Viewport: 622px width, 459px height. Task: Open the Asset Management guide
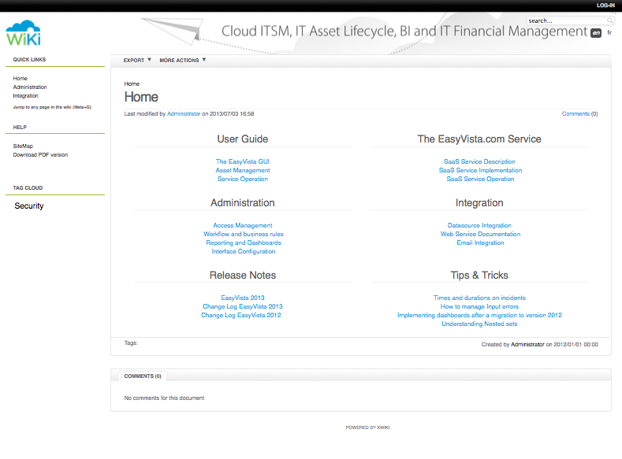pos(243,170)
